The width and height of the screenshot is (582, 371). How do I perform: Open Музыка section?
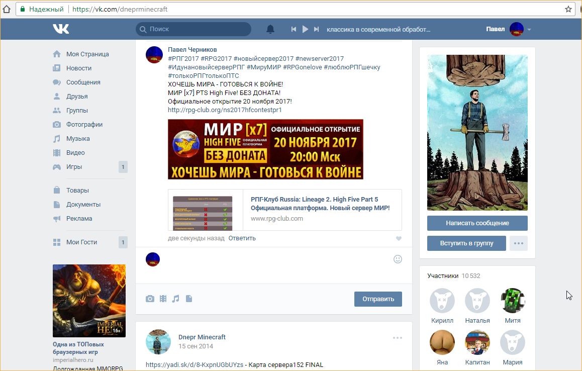tap(78, 139)
